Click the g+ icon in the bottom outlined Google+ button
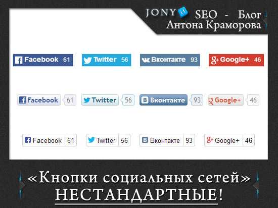Viewport: 278px width, 208px height. (x=210, y=140)
